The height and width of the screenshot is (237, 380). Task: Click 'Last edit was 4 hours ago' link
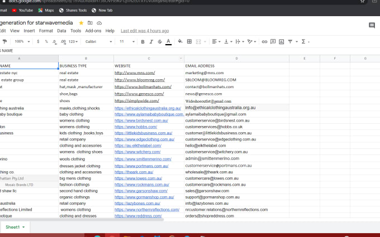[x=145, y=31]
